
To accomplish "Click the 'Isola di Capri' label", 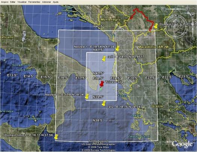I will [25, 70].
